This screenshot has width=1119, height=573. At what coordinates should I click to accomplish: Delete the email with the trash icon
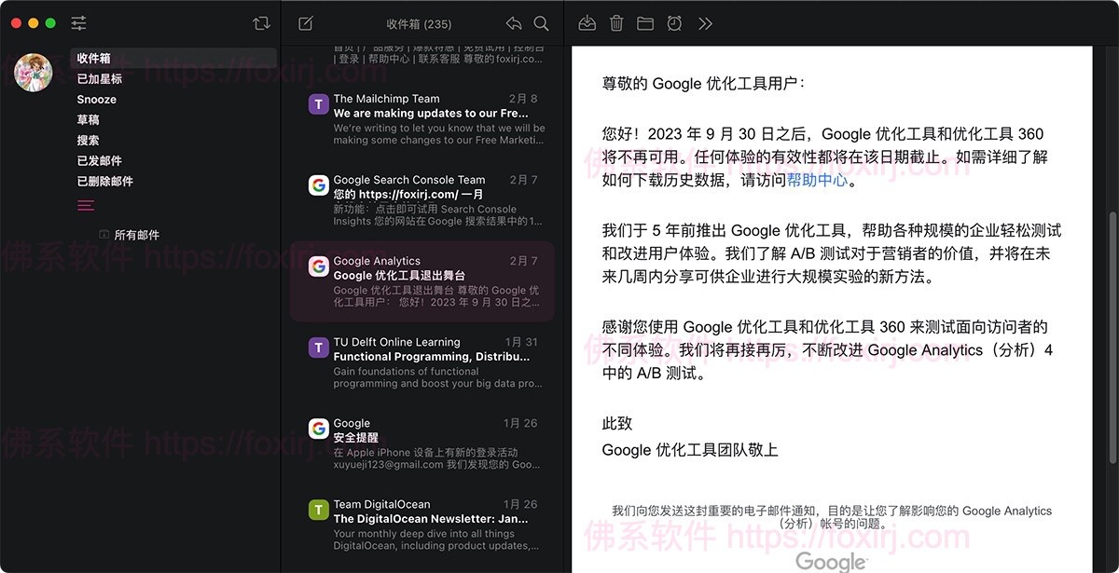616,23
